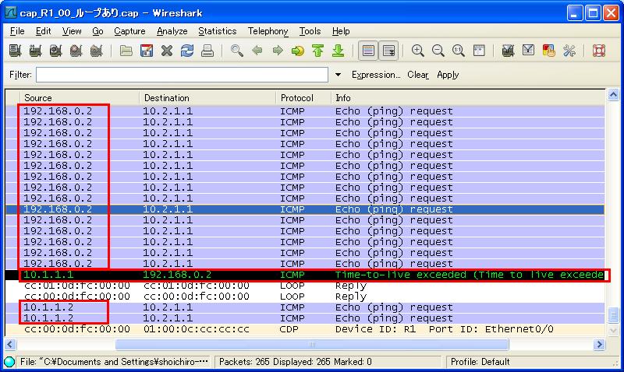Sort by the Protocol column header
Screen dimensions: 624x372
pos(303,97)
